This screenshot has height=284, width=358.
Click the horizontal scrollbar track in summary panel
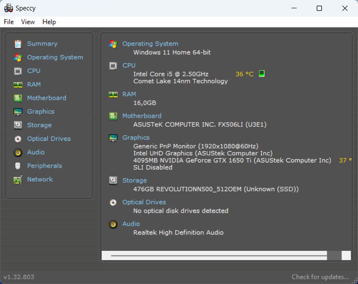219,255
